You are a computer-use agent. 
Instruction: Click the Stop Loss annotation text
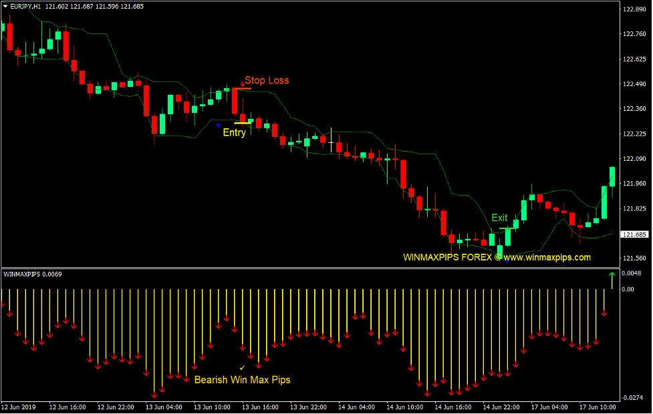(267, 79)
